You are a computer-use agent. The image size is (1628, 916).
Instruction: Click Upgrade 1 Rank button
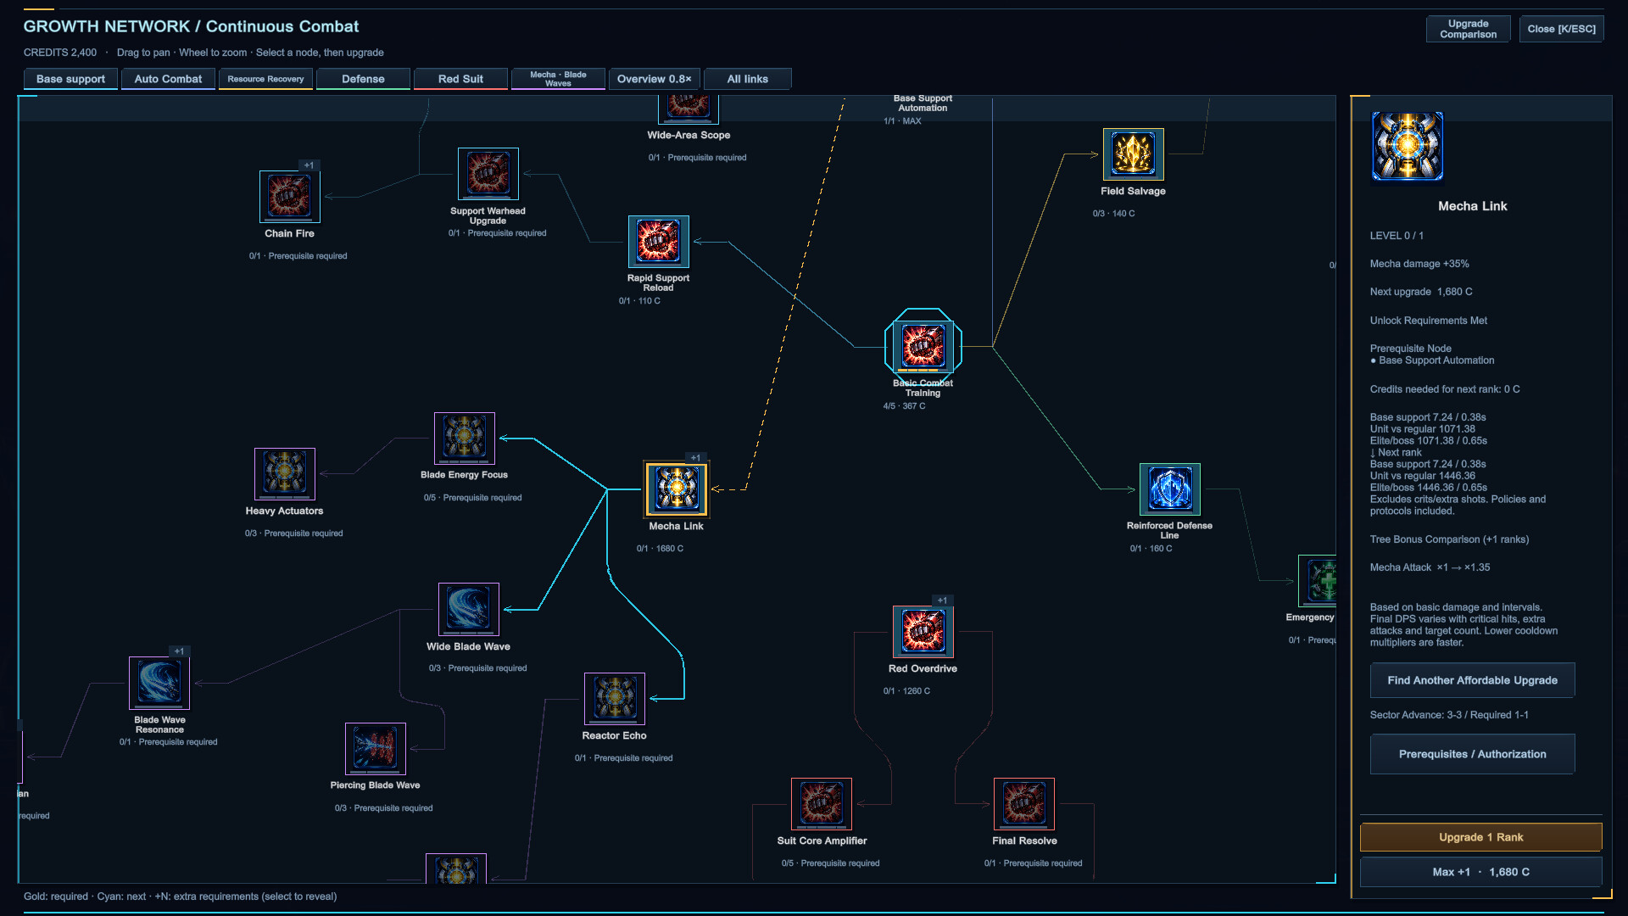coord(1480,837)
